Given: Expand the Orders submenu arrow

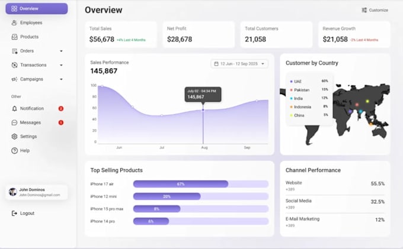Looking at the screenshot, I should [61, 51].
